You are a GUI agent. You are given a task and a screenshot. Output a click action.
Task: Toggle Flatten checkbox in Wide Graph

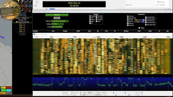pos(95,93)
